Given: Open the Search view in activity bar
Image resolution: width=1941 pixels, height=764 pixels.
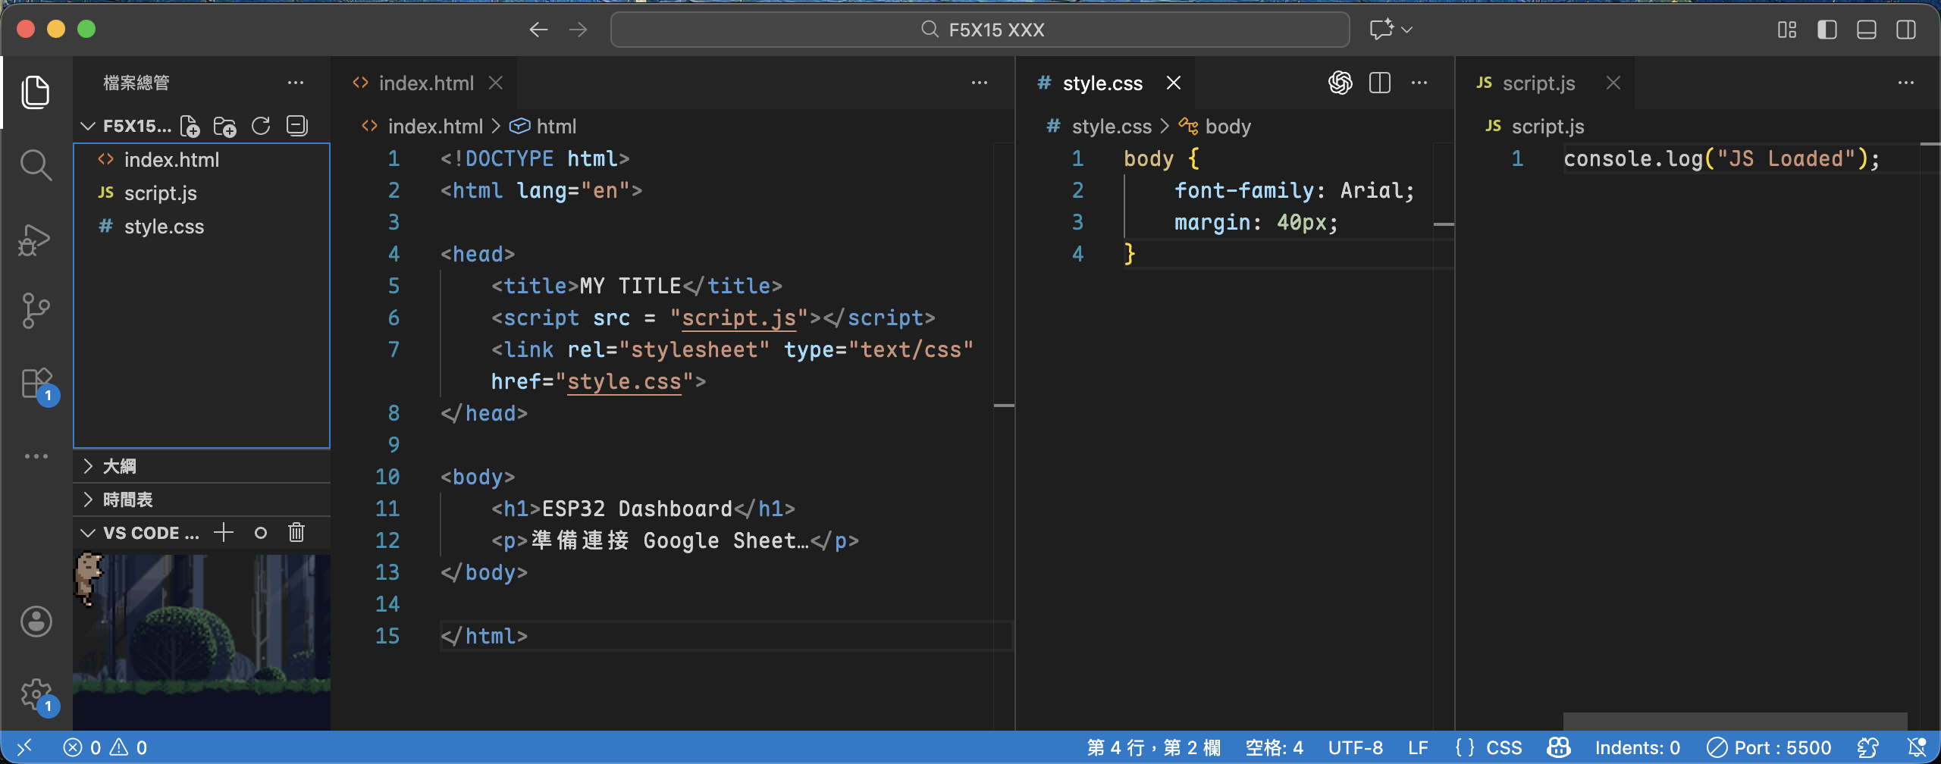Looking at the screenshot, I should [36, 164].
